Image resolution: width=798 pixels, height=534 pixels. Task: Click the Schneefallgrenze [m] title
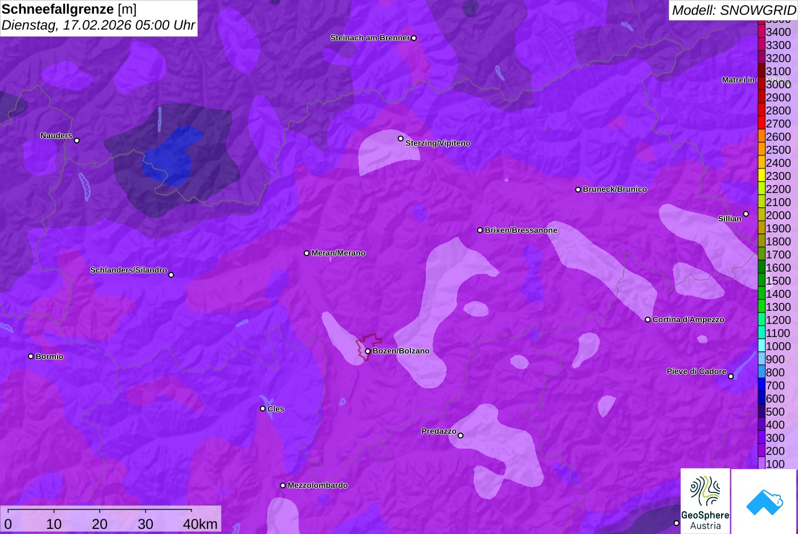69,9
